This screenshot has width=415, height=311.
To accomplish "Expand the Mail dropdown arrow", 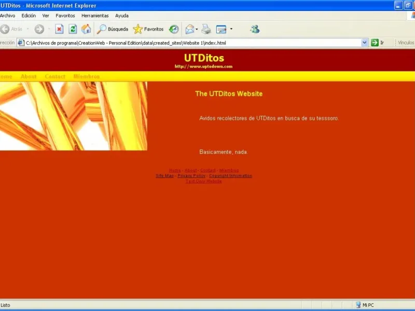I will click(197, 29).
